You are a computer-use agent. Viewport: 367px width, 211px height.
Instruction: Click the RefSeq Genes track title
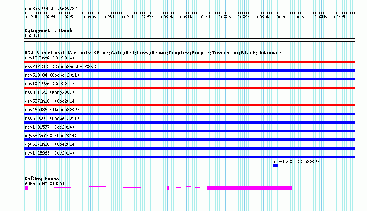tap(42, 178)
